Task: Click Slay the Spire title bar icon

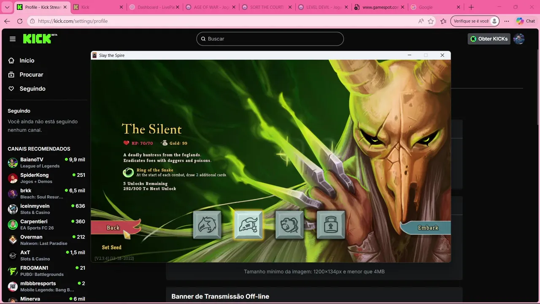Action: pyautogui.click(x=95, y=55)
